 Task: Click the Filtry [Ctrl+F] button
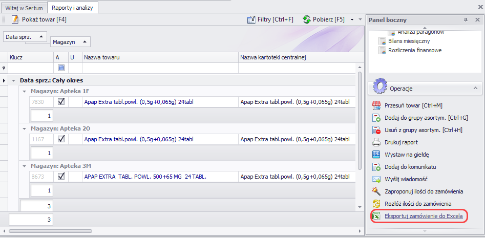click(270, 20)
